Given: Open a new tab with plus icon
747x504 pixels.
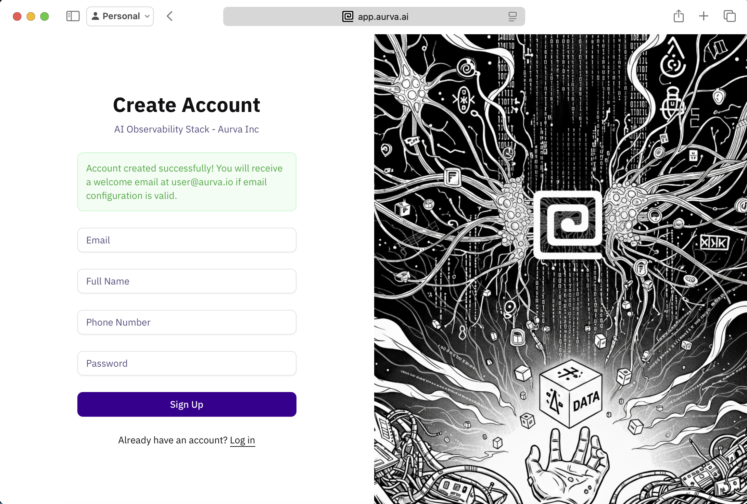Looking at the screenshot, I should click(704, 16).
